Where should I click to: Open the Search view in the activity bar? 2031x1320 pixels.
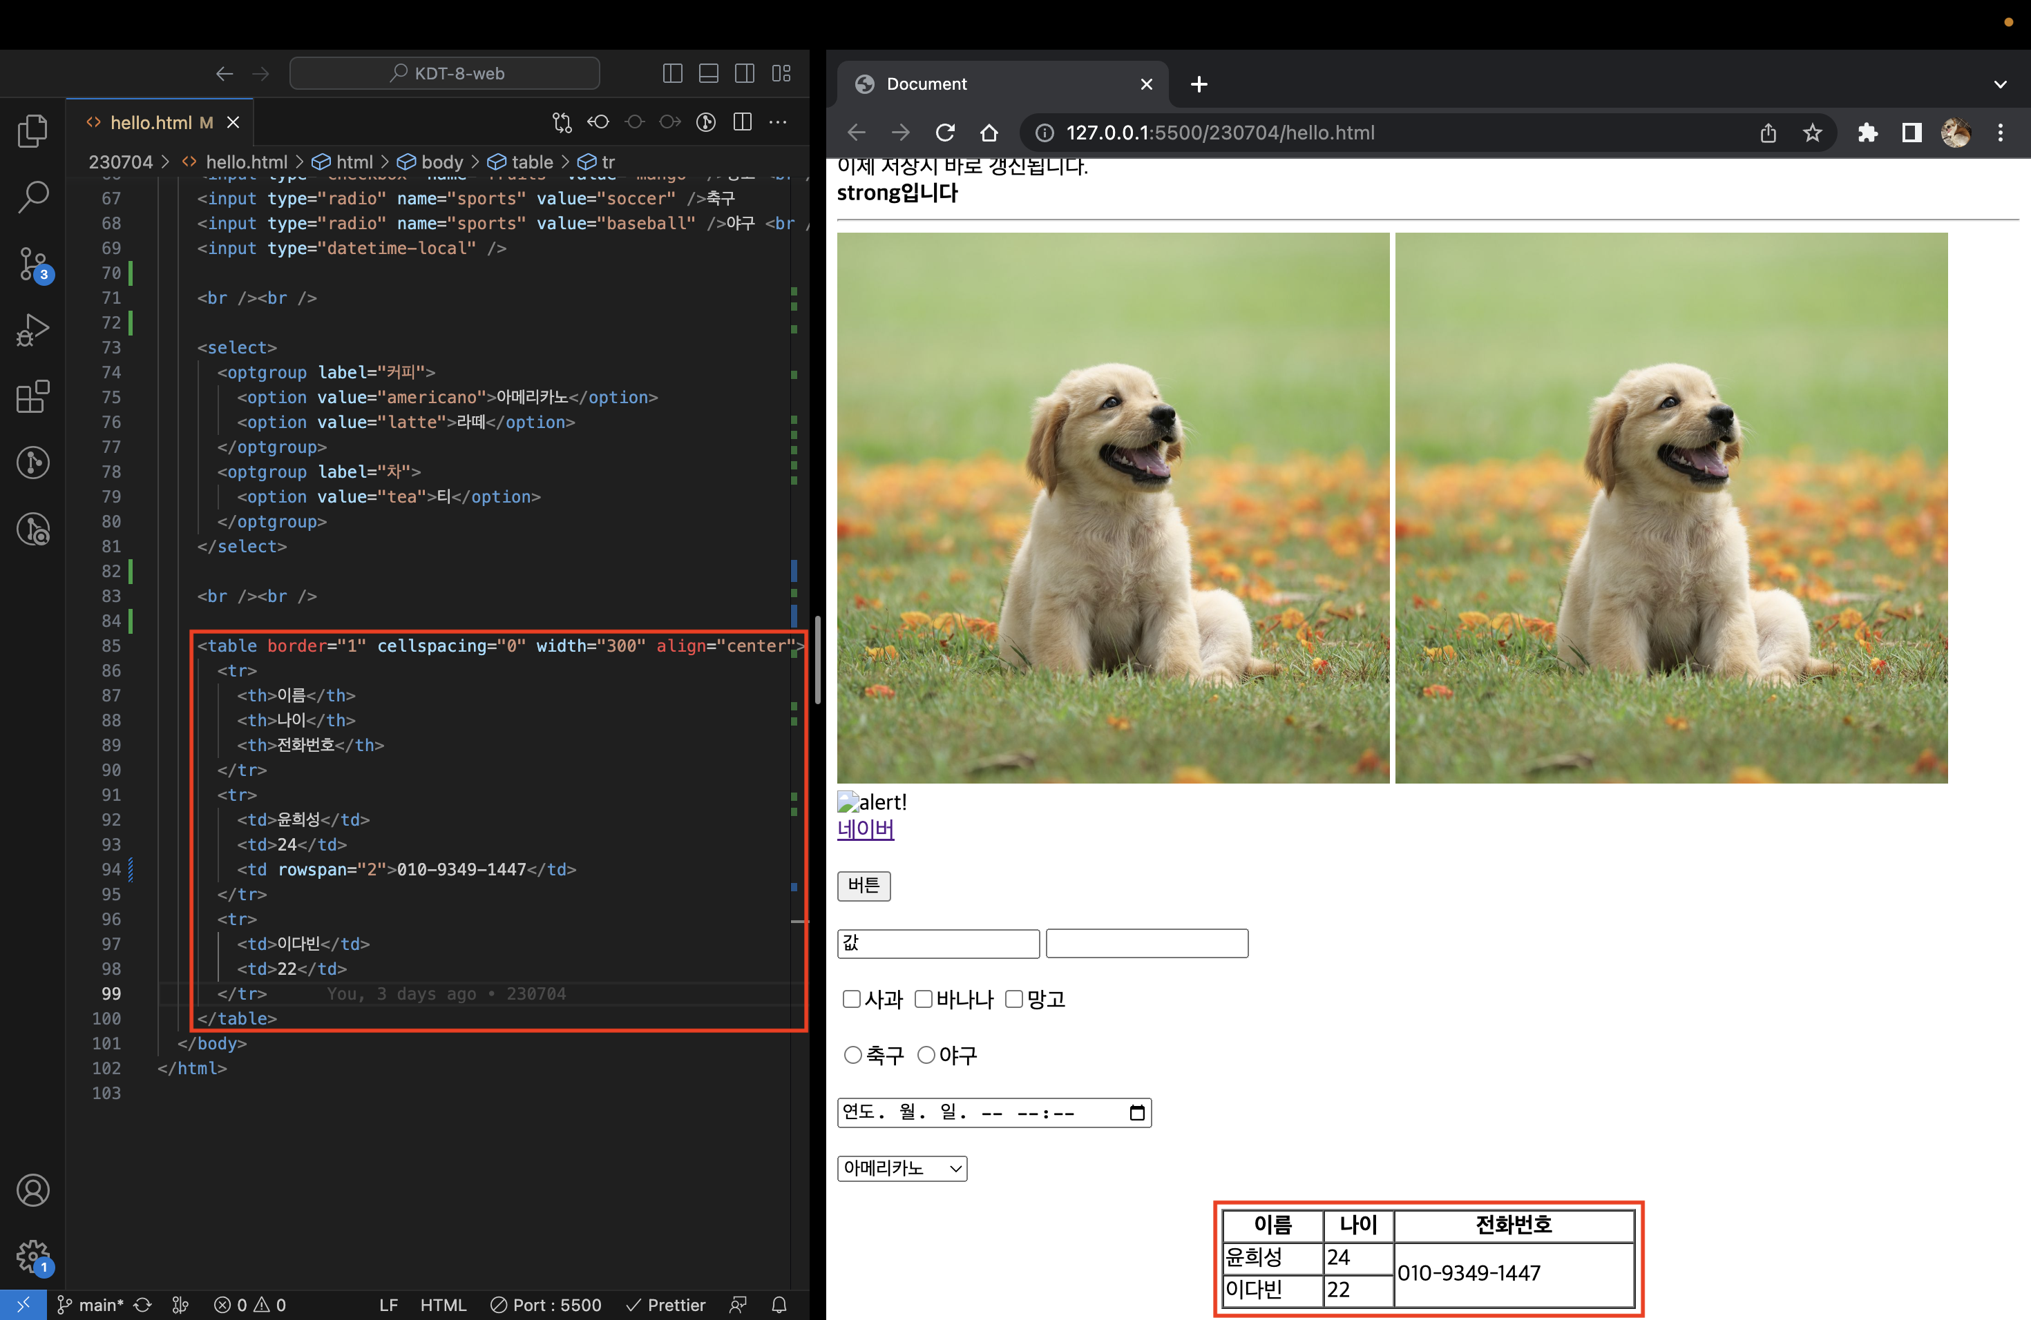click(32, 196)
